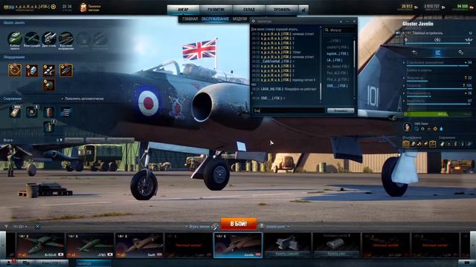
Task: Open the pilot portrait in crew panel
Action: click(x=408, y=127)
